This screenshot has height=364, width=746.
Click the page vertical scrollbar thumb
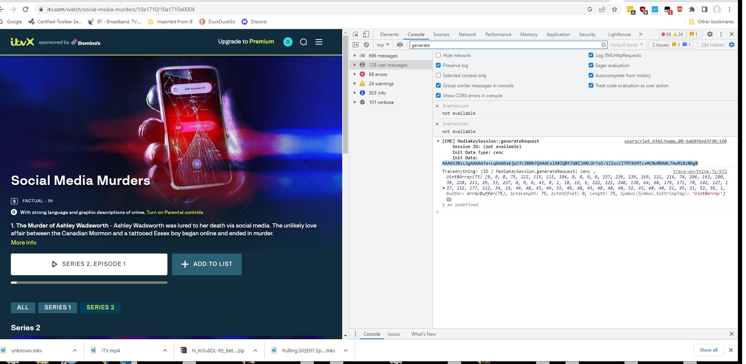pyautogui.click(x=345, y=94)
